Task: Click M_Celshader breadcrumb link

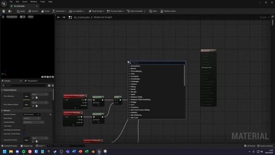Action: pyautogui.click(x=82, y=17)
